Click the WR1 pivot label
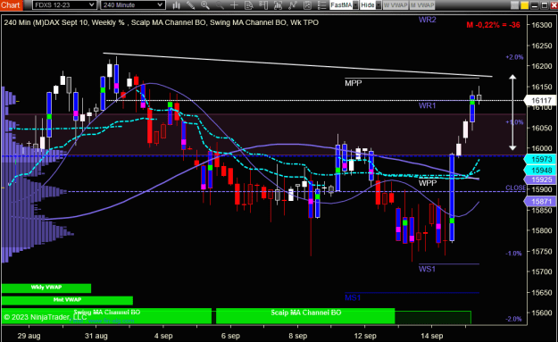The image size is (558, 342). pyautogui.click(x=427, y=105)
